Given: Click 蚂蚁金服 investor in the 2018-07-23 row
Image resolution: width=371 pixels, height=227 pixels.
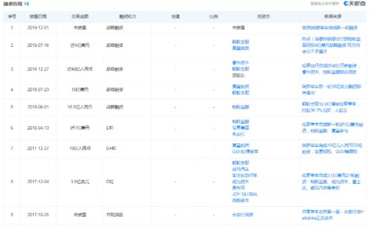Looking at the screenshot, I should 241,92.
